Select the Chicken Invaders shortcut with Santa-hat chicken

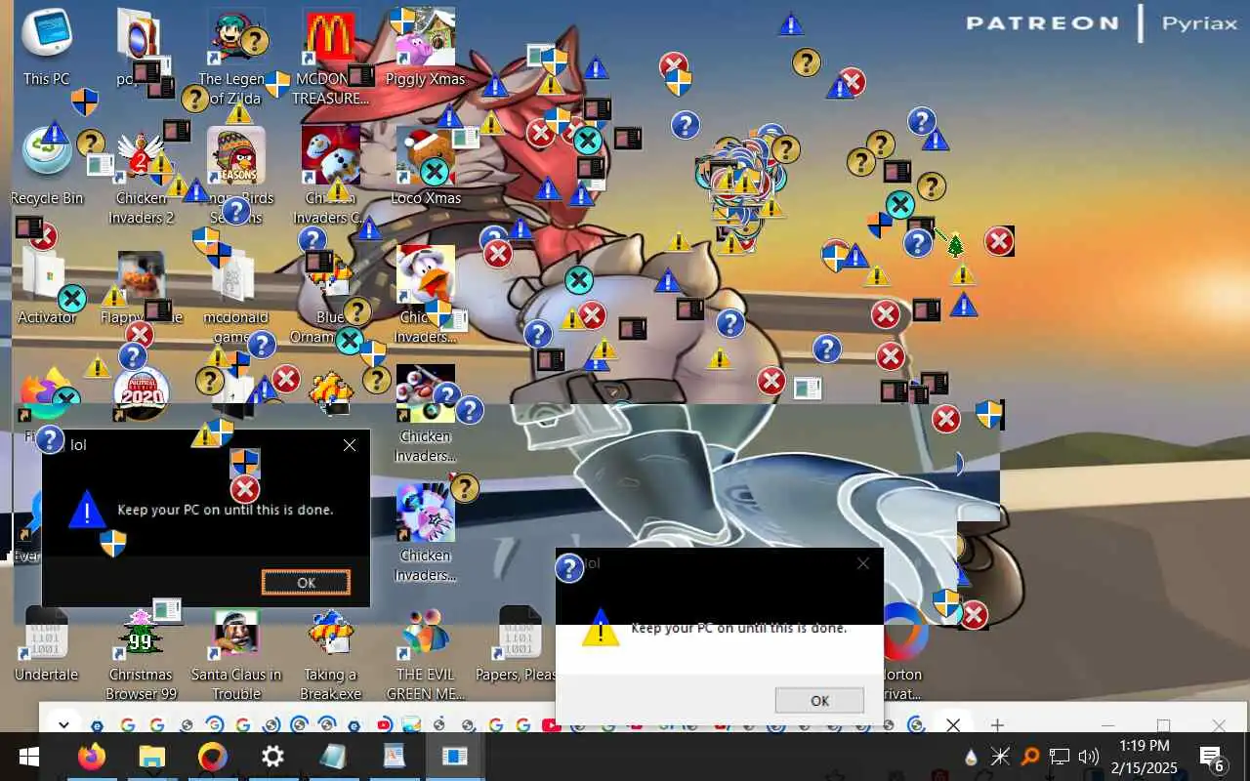tap(425, 295)
